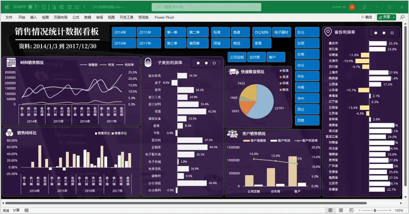The width and height of the screenshot is (409, 214).
Task: Filter by the 合作商 slicer button
Action: [256, 57]
